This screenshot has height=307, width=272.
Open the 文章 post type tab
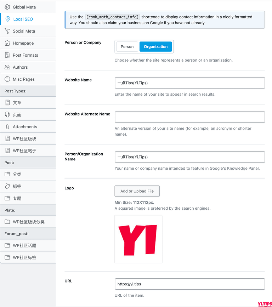(28, 103)
